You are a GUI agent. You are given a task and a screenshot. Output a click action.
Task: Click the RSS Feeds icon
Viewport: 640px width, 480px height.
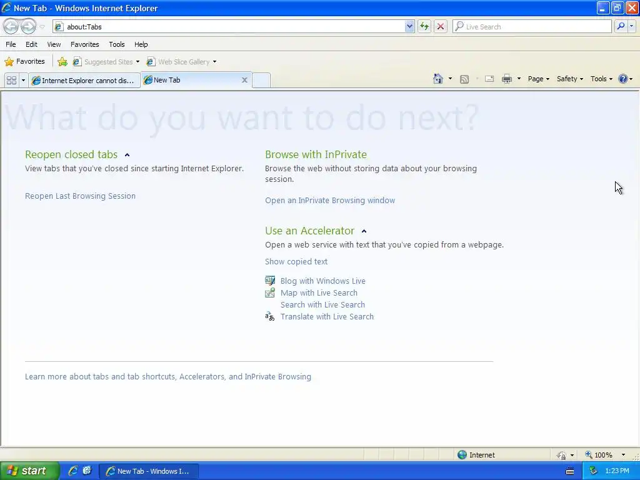click(464, 79)
